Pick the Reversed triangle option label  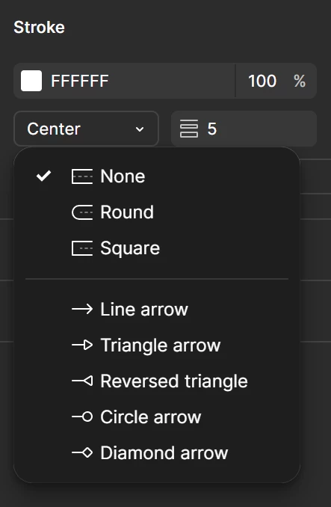[x=174, y=381]
